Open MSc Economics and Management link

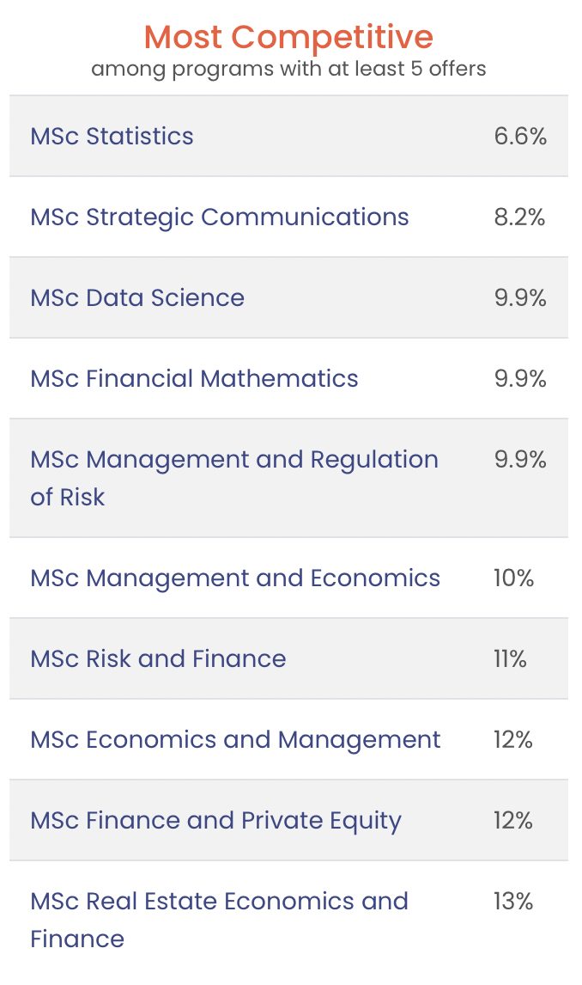[235, 740]
